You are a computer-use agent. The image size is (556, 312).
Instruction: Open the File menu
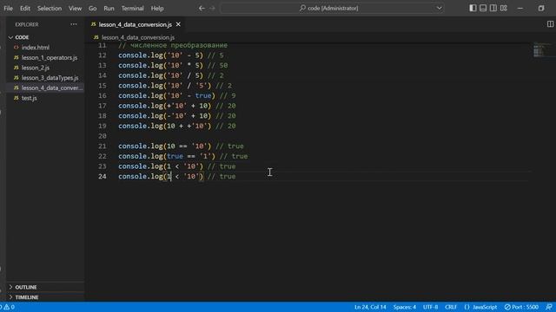tap(8, 8)
